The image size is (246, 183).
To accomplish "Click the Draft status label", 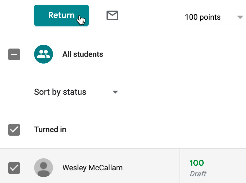I will pos(198,174).
